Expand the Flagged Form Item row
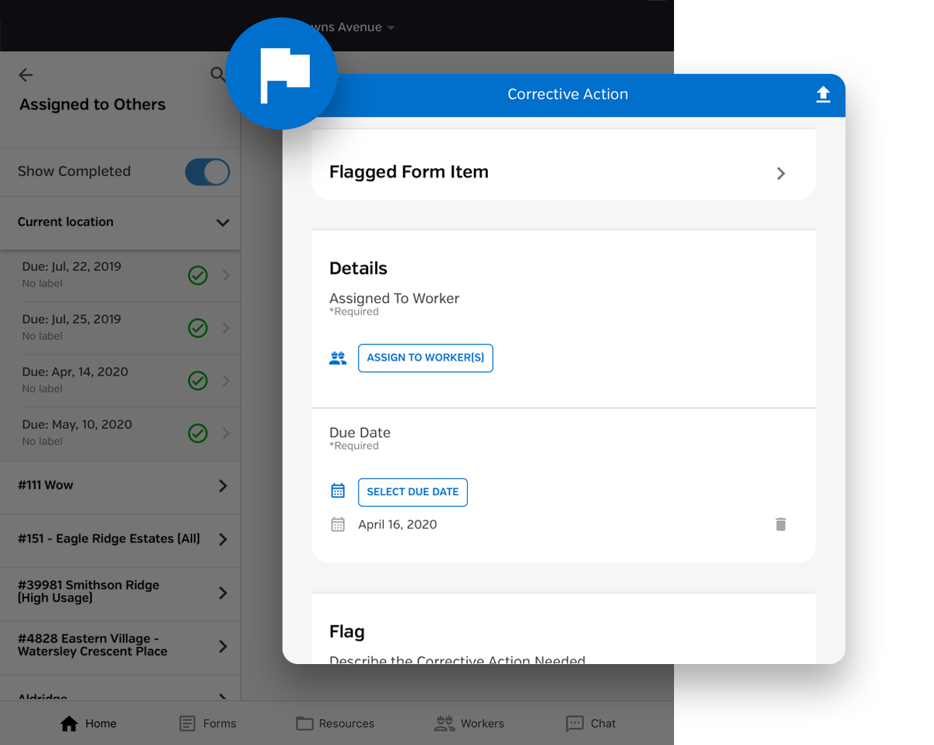934x745 pixels. 781,174
